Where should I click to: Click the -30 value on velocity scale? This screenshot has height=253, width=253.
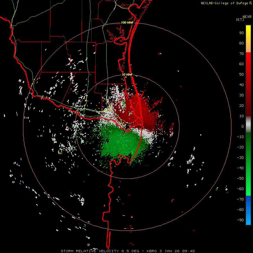[240, 158]
